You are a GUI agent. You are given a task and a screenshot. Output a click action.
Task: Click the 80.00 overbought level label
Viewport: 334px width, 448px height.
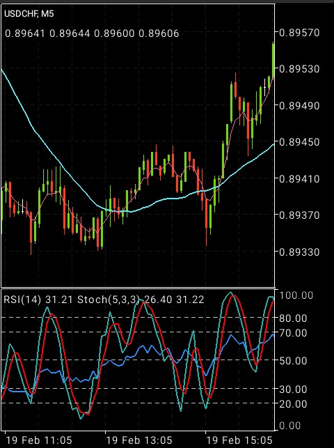click(293, 318)
